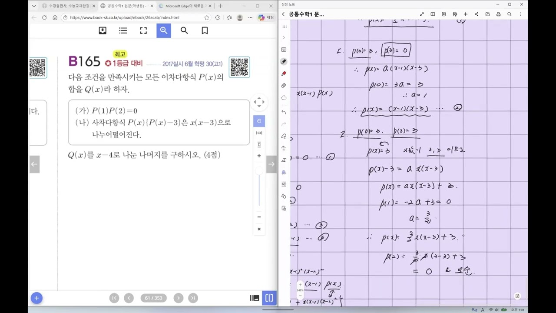
Task: Expand the Notes tool sidebar chevron
Action: coord(284,38)
